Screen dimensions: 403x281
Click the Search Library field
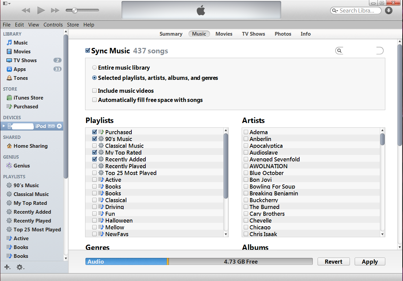[356, 11]
